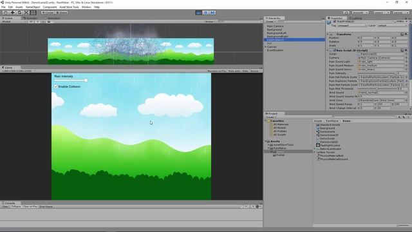The image size is (412, 232).
Task: Toggle Collapse in Console
Action: click(x=15, y=207)
